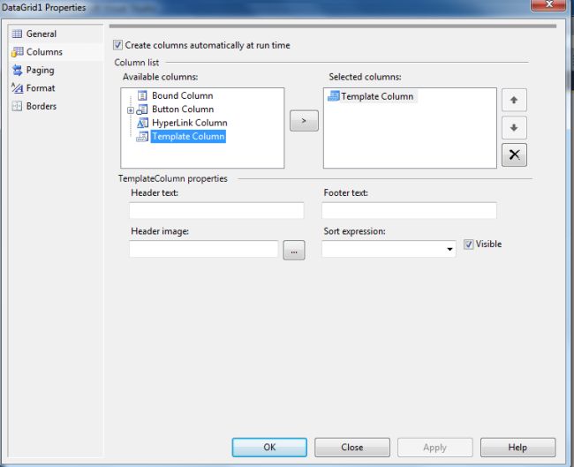574x467 pixels.
Task: Add selected column with the > button
Action: point(304,121)
